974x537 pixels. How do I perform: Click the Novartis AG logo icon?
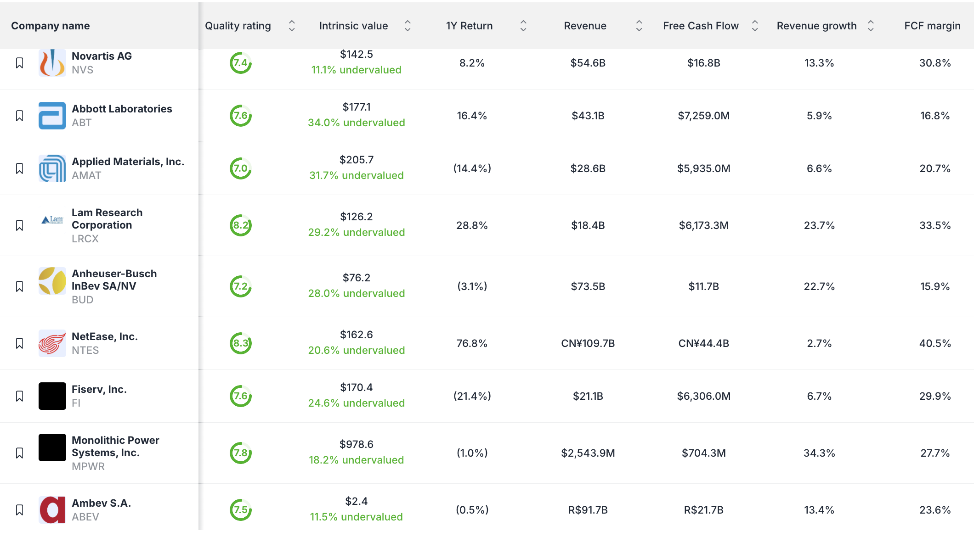tap(52, 63)
